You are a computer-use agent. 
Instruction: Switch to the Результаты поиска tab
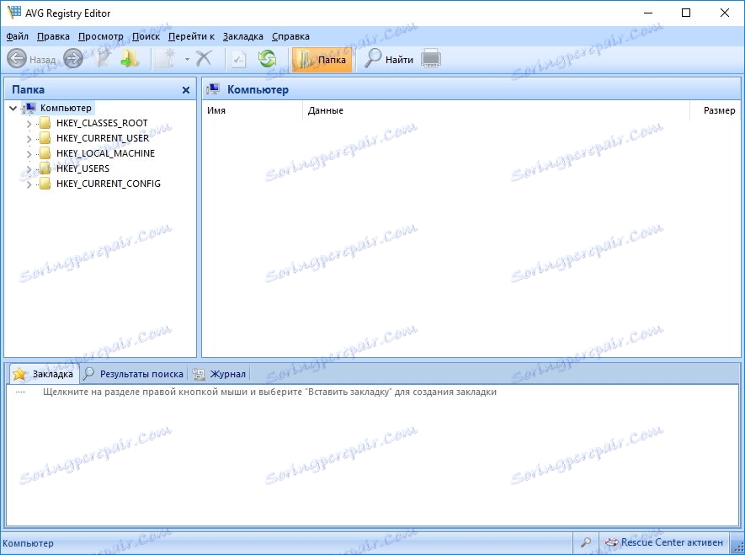tap(145, 373)
